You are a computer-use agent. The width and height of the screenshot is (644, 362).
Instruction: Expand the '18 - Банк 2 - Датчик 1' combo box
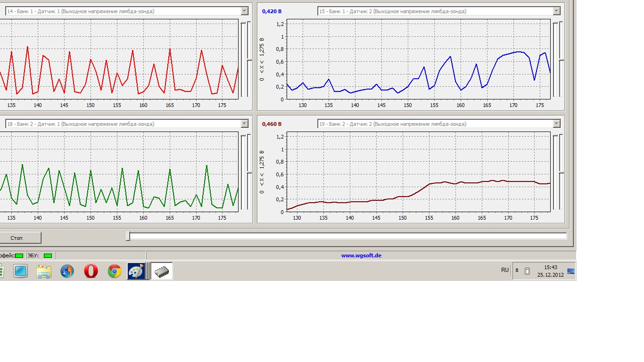(244, 124)
